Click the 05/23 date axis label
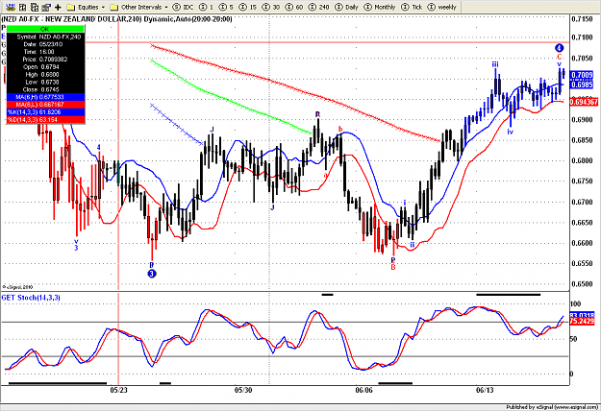The width and height of the screenshot is (601, 411). point(119,390)
